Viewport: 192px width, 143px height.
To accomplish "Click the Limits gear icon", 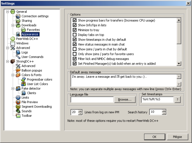I will tap(18, 98).
